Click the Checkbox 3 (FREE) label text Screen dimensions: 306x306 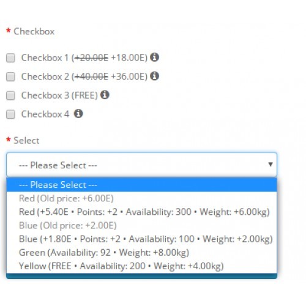pos(59,95)
